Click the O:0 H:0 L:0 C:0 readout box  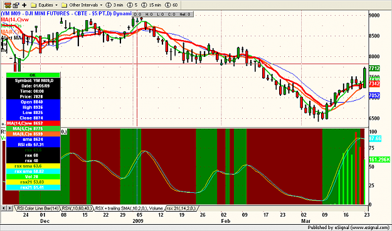point(162,14)
